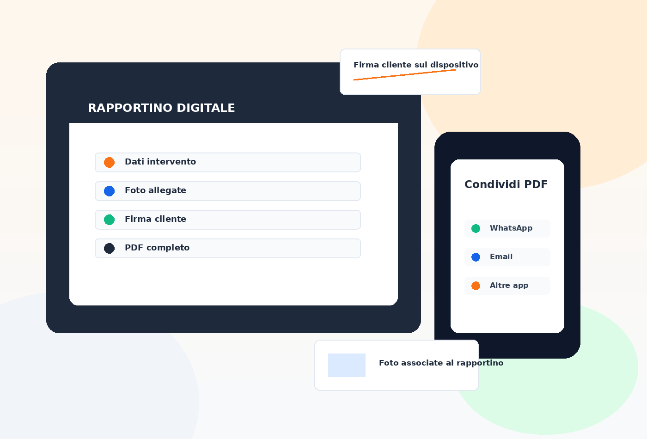Click the green WhatsApp dot icon

click(x=476, y=228)
